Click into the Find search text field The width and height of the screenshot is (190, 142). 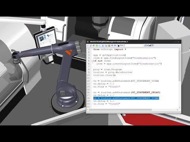click(134, 45)
